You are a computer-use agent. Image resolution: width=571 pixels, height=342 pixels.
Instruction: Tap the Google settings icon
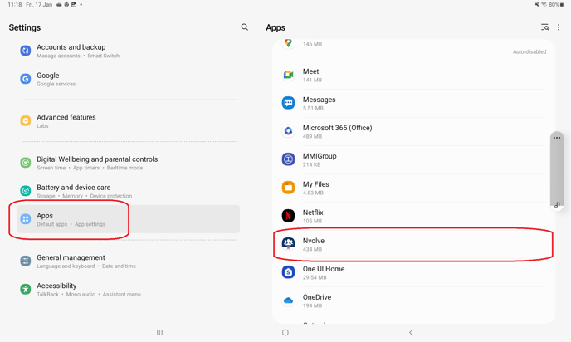pos(26,79)
